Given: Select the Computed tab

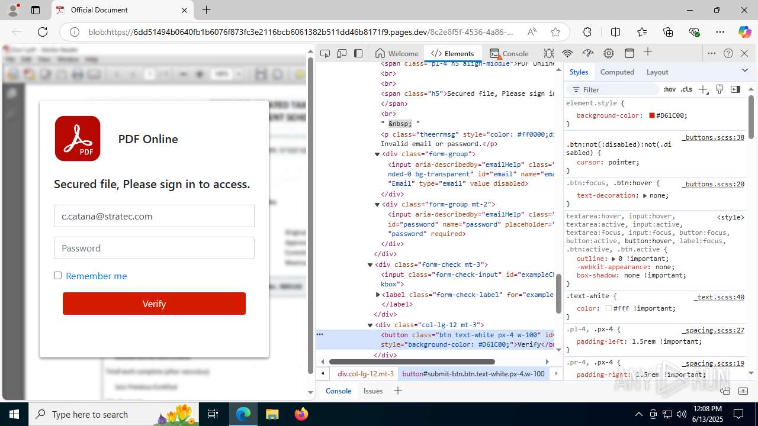Looking at the screenshot, I should 617,72.
